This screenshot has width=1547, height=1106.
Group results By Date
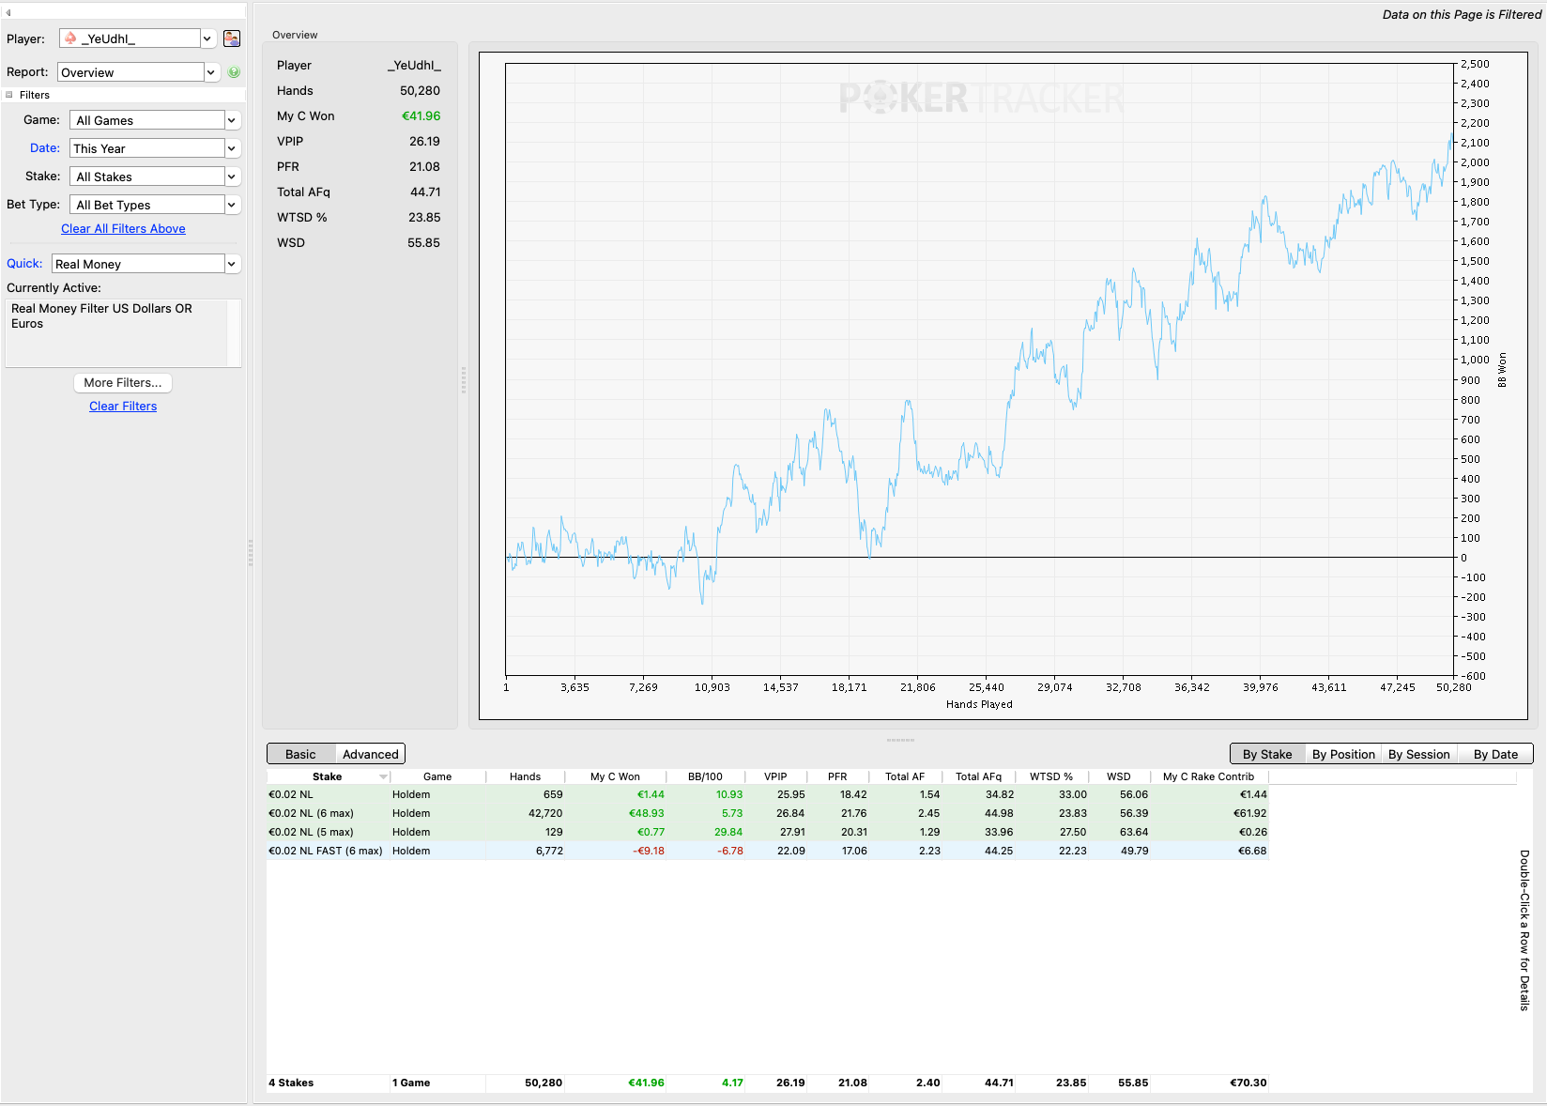(1495, 754)
